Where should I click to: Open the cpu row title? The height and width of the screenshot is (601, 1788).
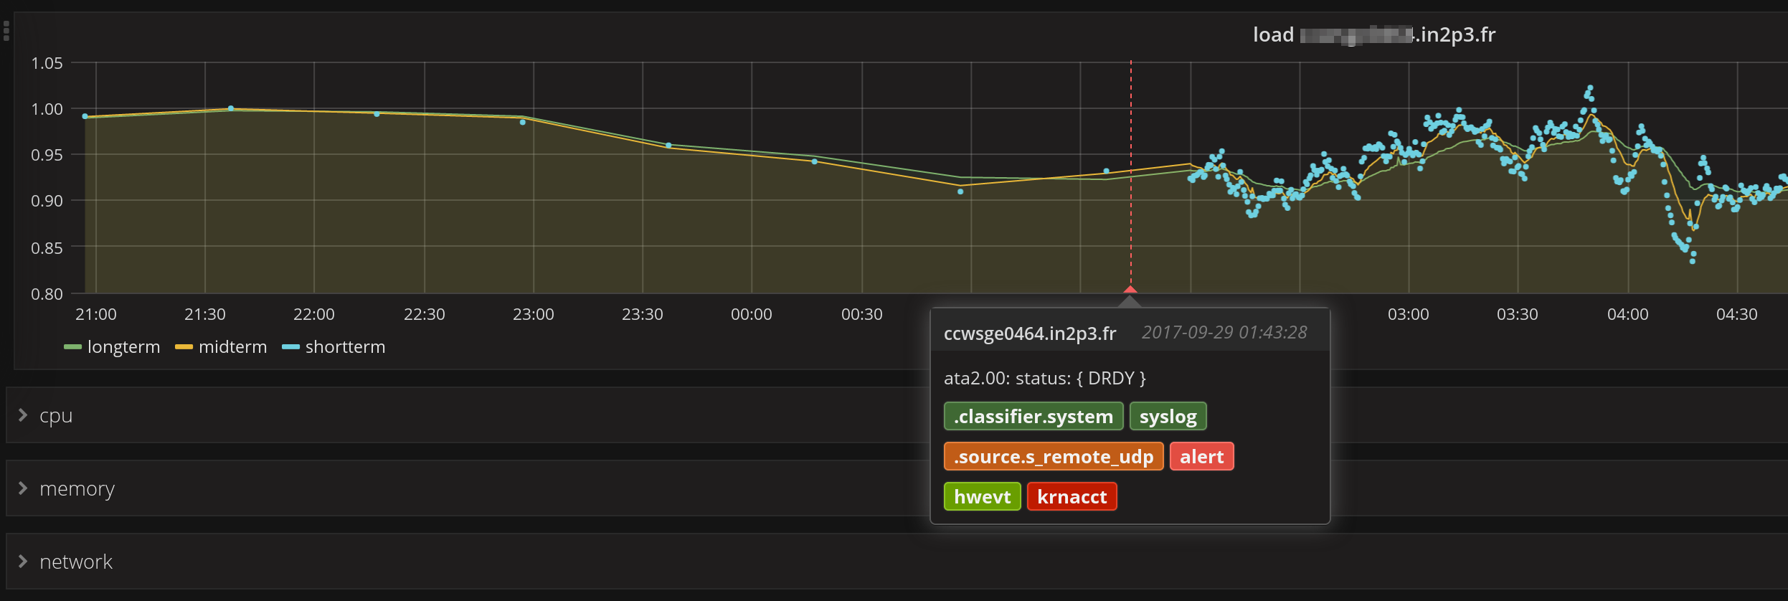pos(56,416)
